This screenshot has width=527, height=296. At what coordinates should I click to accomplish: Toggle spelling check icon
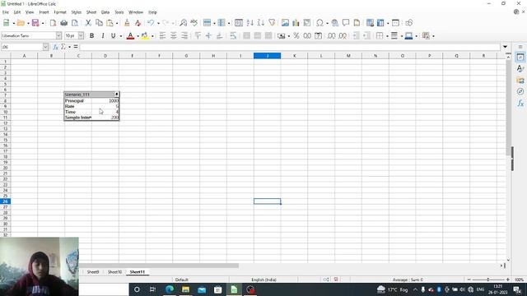(194, 23)
